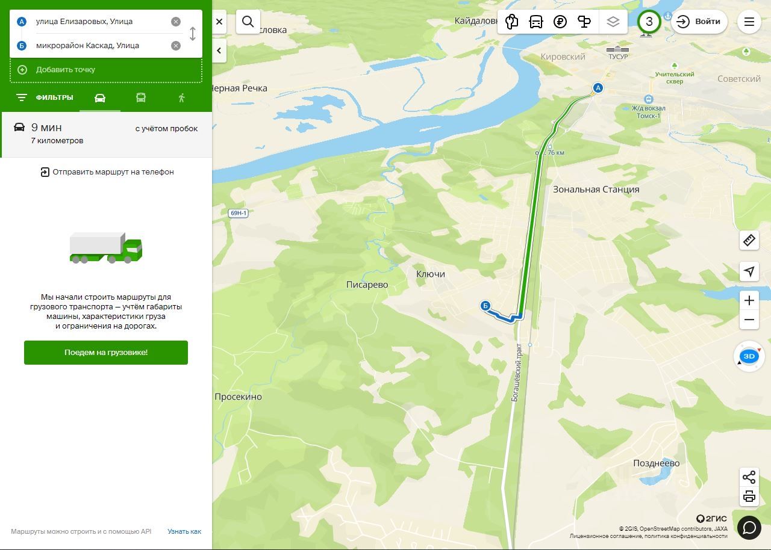Click route start marker A on map

coord(598,88)
